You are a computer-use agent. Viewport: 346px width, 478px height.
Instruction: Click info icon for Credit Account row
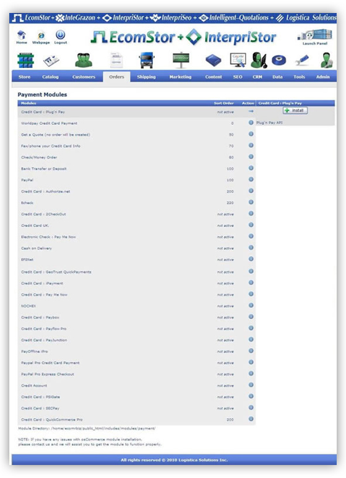[251, 385]
